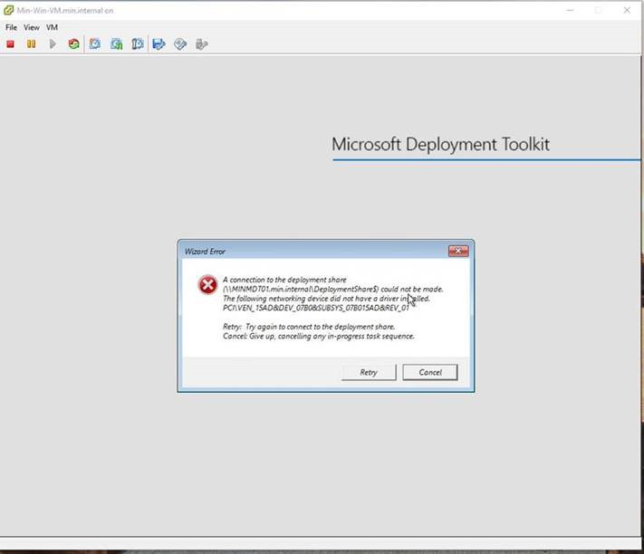Click the PCI\VEN_15AD device ID text
The height and width of the screenshot is (554, 644).
click(x=315, y=308)
